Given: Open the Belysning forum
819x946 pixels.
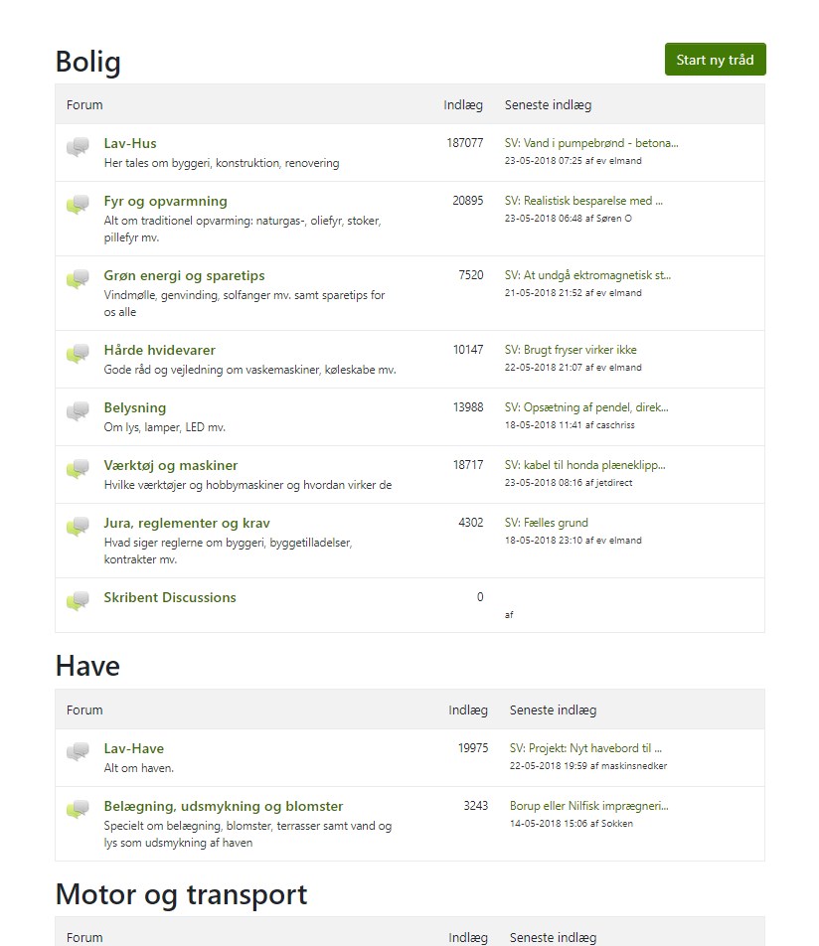Looking at the screenshot, I should click(x=134, y=407).
